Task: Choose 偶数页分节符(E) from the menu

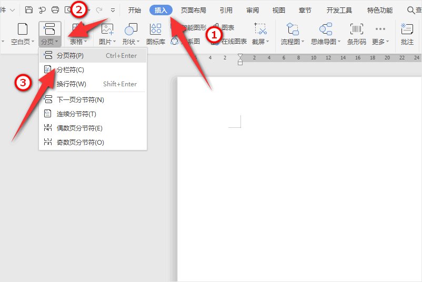Action: pos(93,128)
